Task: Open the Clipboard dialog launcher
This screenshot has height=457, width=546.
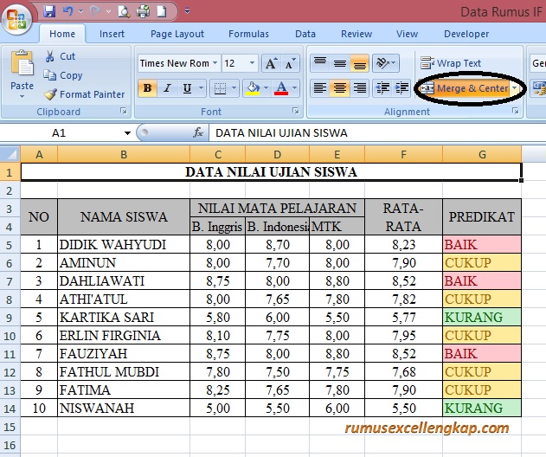Action: pyautogui.click(x=123, y=111)
